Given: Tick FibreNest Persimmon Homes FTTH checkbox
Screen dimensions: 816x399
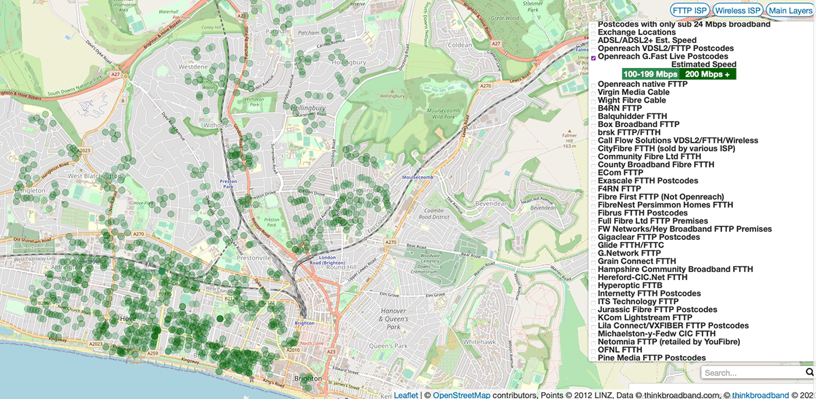Looking at the screenshot, I should pos(594,205).
